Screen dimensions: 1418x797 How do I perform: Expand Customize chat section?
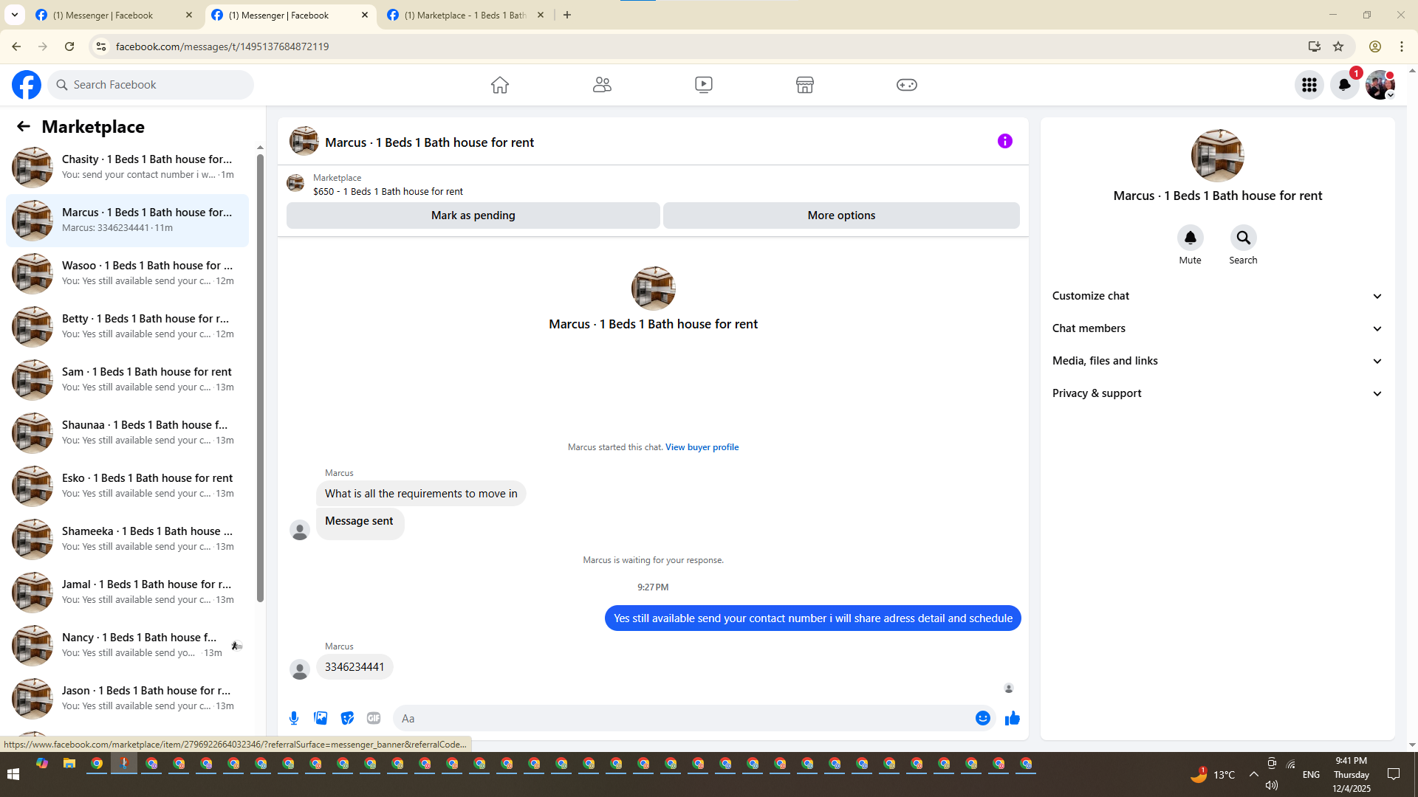coord(1216,296)
